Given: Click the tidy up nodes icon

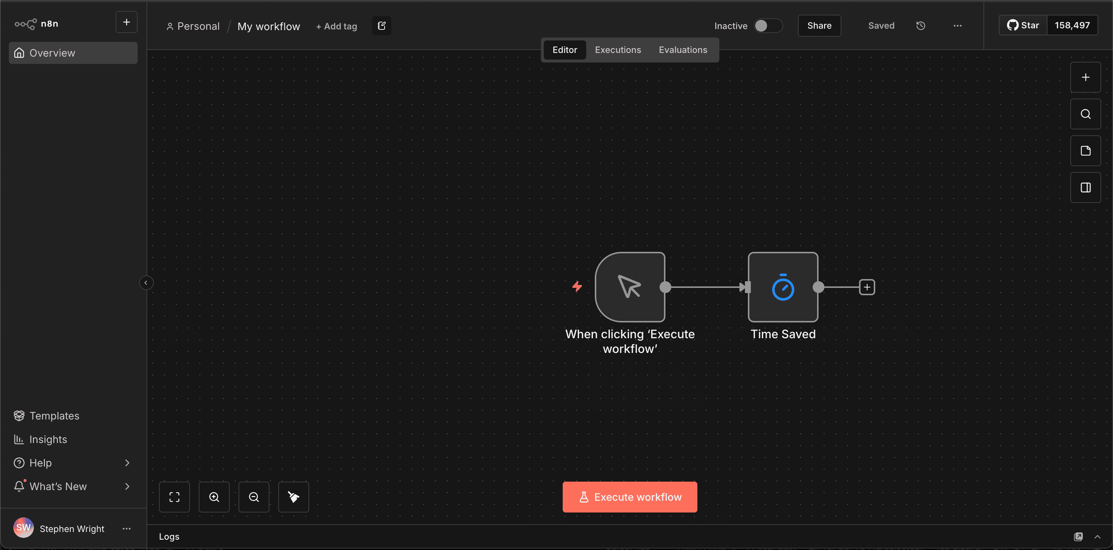Looking at the screenshot, I should click(x=293, y=497).
